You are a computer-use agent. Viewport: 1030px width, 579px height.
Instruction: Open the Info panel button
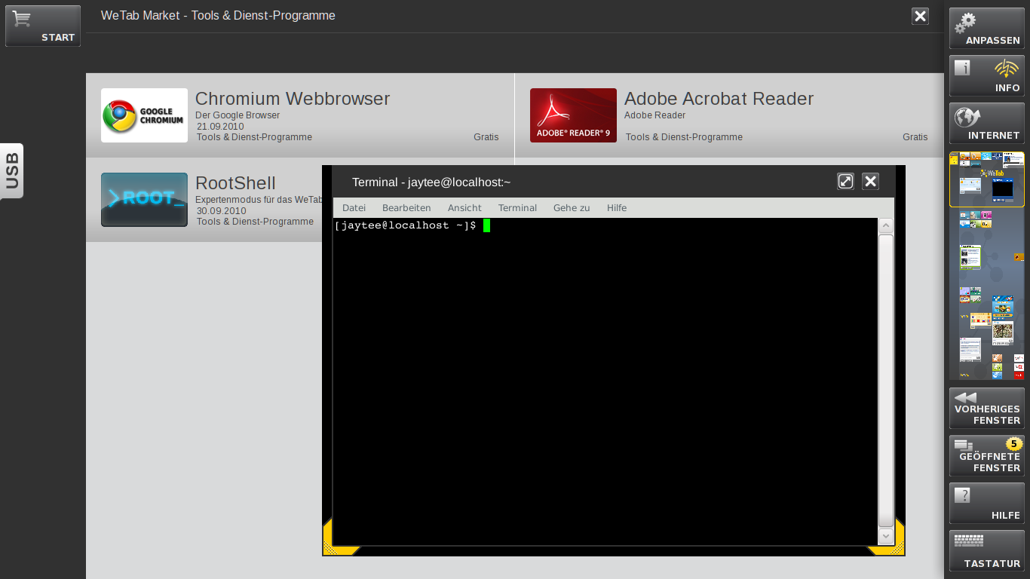click(x=986, y=76)
